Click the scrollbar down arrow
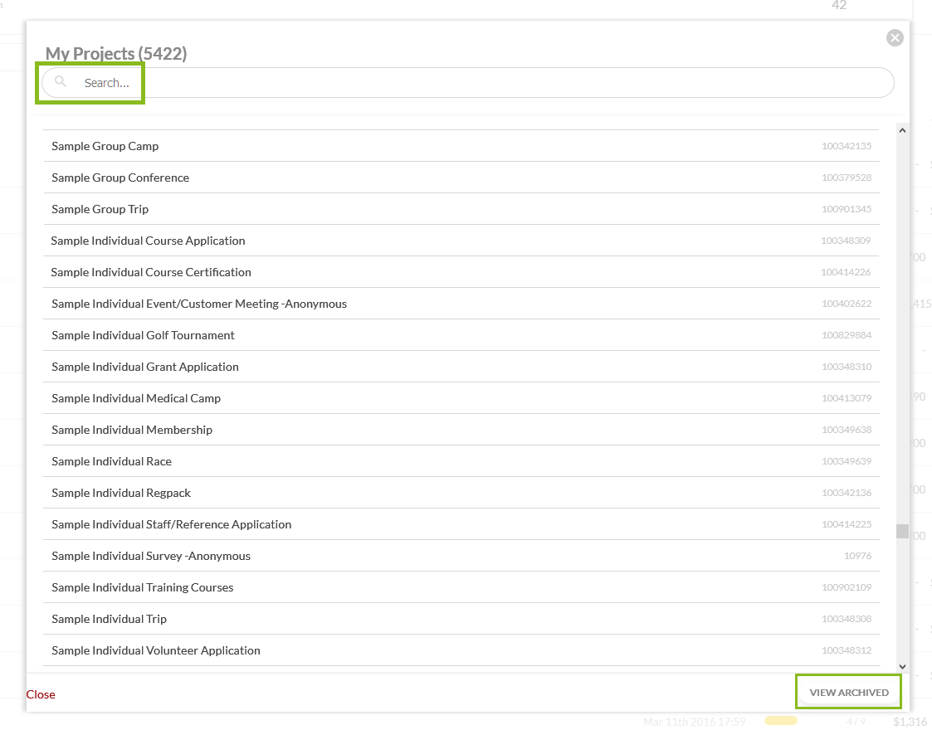Viewport: 932px width, 730px height. (902, 666)
